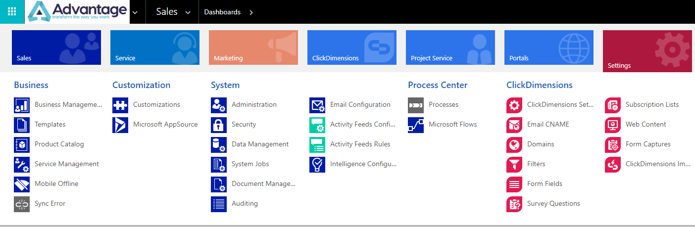Select the Portals tile
The height and width of the screenshot is (227, 695).
pyautogui.click(x=549, y=47)
